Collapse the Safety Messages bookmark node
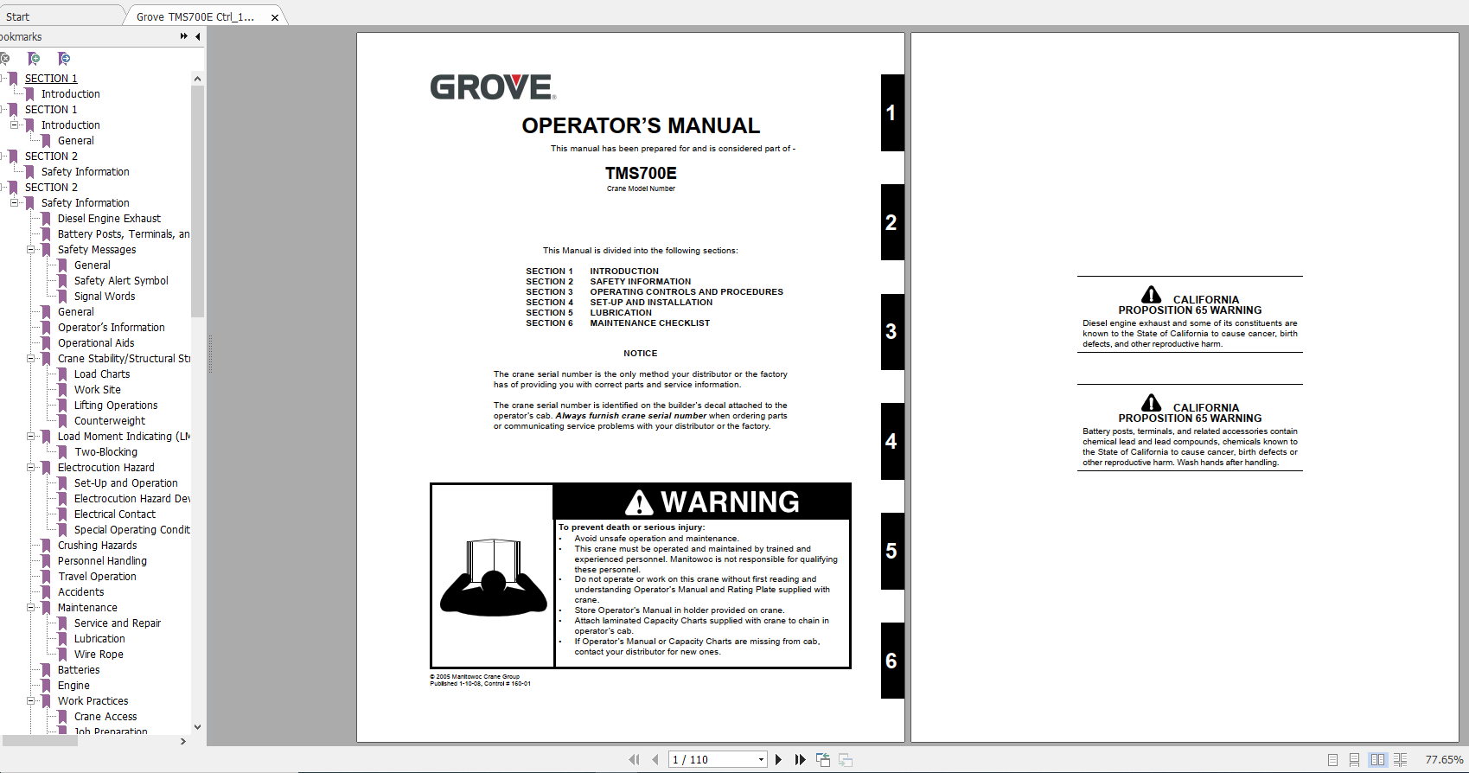This screenshot has height=773, width=1469. coord(31,250)
